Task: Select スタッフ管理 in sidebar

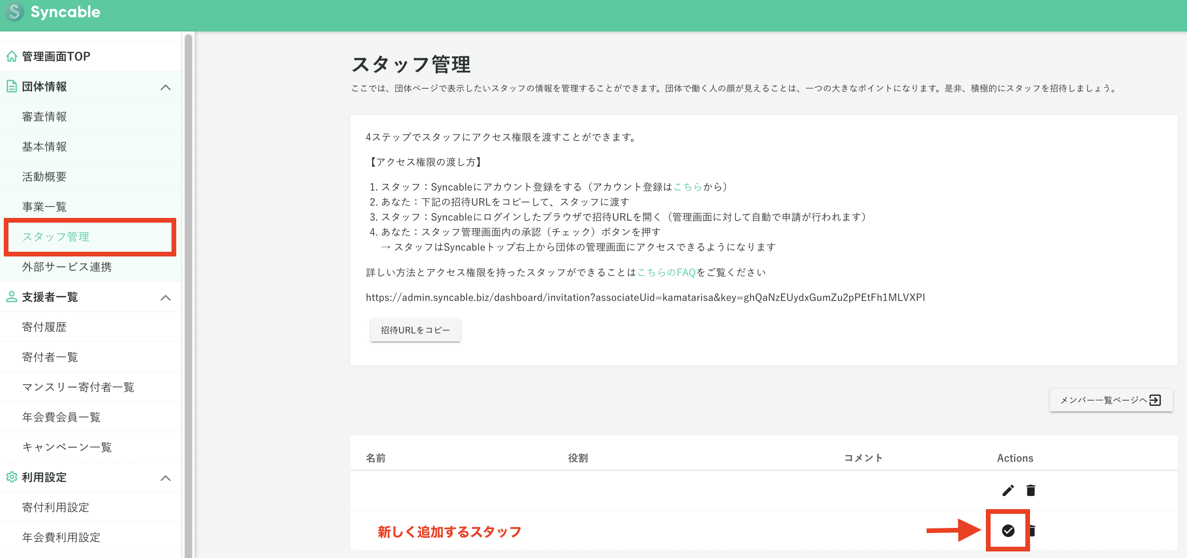Action: (x=90, y=237)
